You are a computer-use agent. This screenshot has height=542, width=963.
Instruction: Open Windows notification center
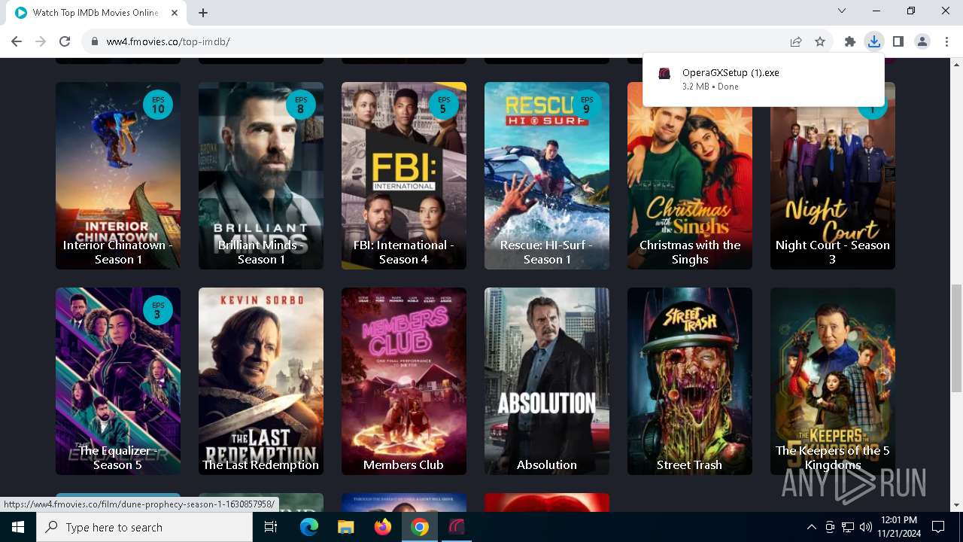938,527
